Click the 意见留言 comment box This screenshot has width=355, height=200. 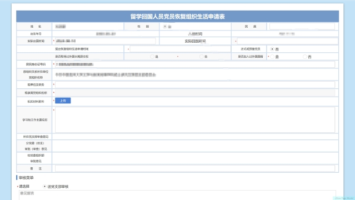point(177,195)
